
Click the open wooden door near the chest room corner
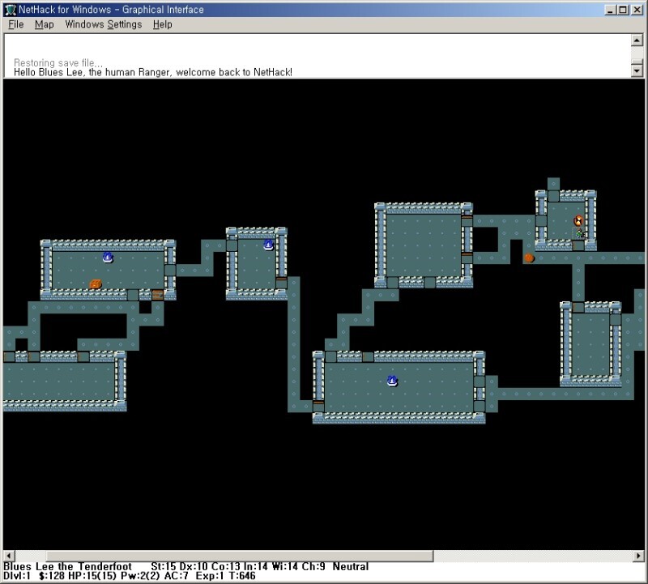coord(157,295)
